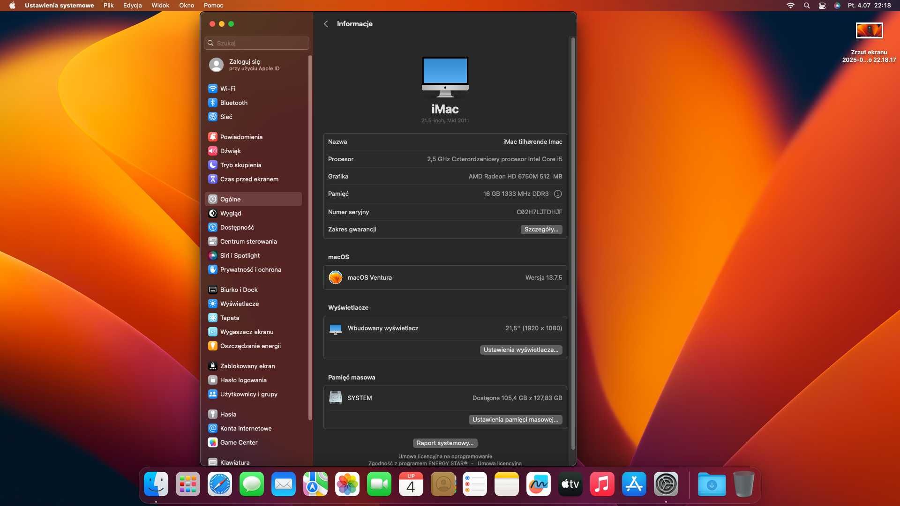Click the Siri icon in menu bar
The image size is (900, 506).
tap(837, 6)
